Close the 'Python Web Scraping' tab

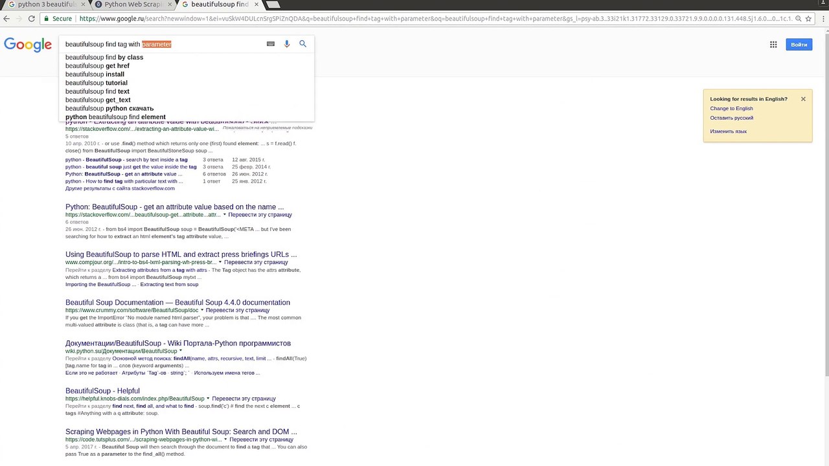coord(168,5)
